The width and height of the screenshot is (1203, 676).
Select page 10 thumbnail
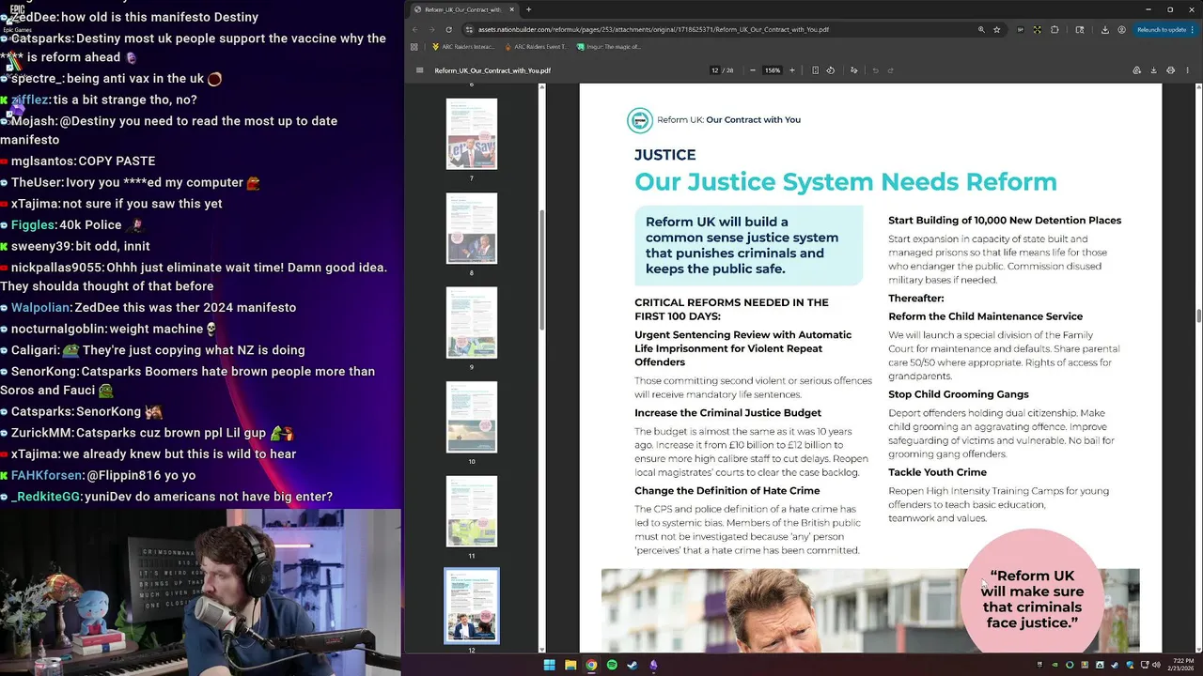click(472, 417)
